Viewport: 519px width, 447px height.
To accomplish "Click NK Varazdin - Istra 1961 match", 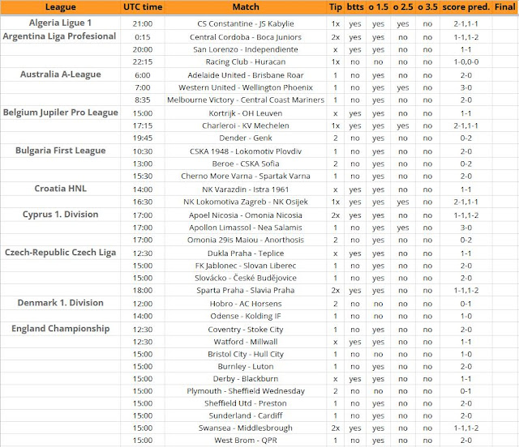I will [246, 189].
